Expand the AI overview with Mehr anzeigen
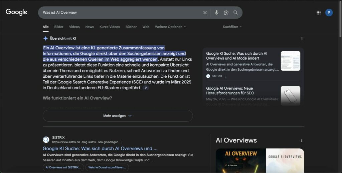Screen dimensions: 342x173 (x=118, y=116)
